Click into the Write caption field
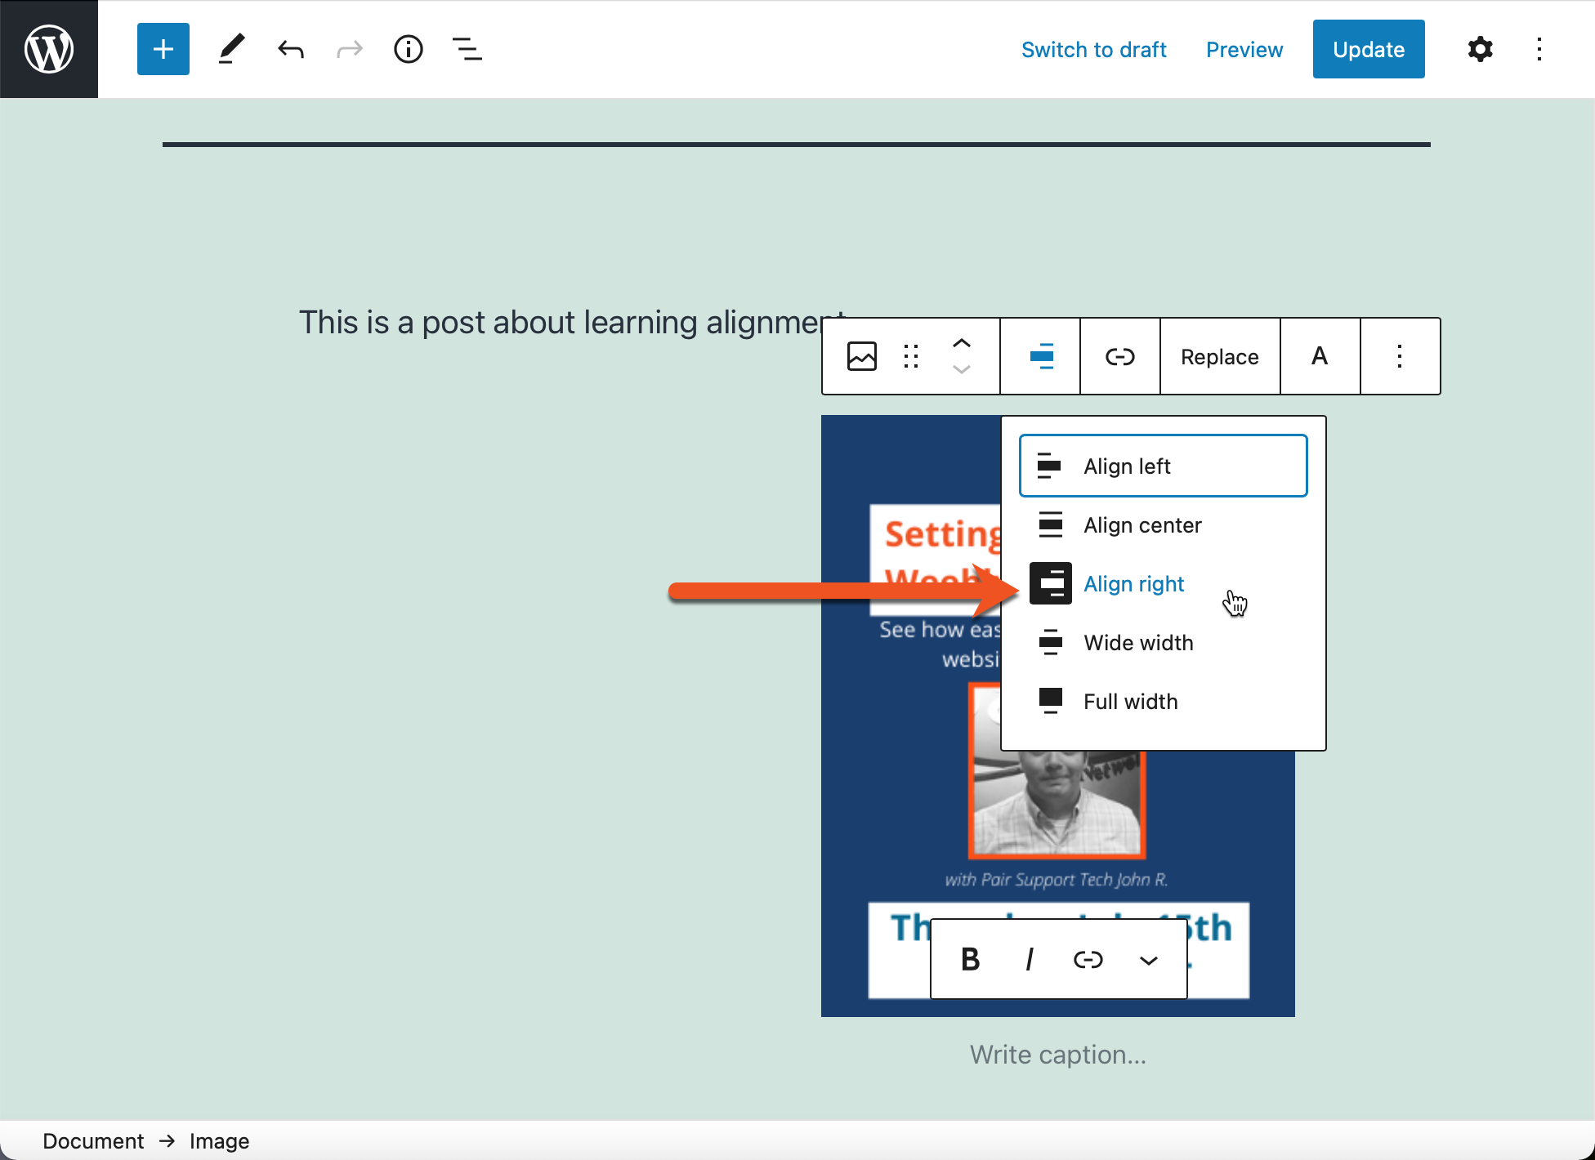 [x=1057, y=1054]
